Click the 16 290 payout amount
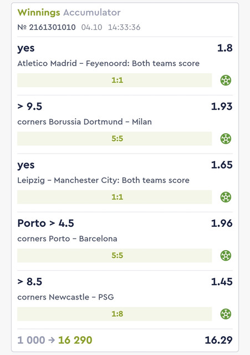The width and height of the screenshot is (250, 355). pos(75,340)
